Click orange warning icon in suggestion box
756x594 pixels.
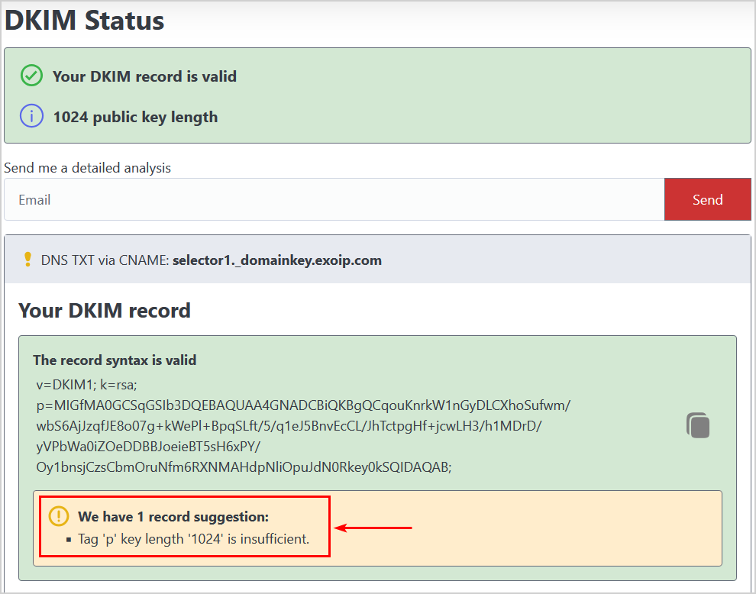click(x=59, y=516)
